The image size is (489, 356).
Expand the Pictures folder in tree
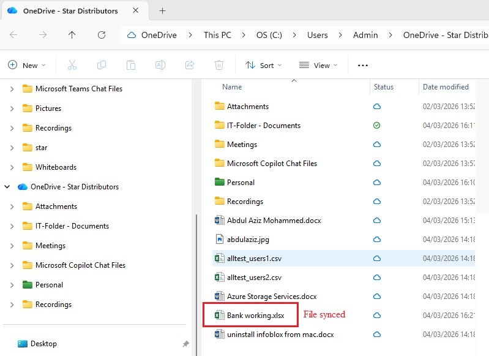[12, 108]
